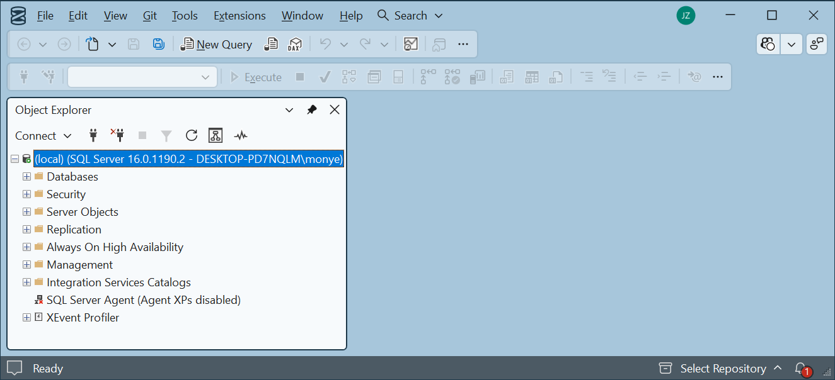Viewport: 835px width, 380px height.
Task: Expand Integration Services Catalogs node
Action: (x=26, y=282)
